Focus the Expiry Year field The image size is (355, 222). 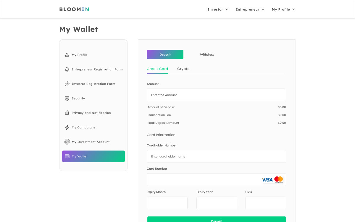pos(217,203)
